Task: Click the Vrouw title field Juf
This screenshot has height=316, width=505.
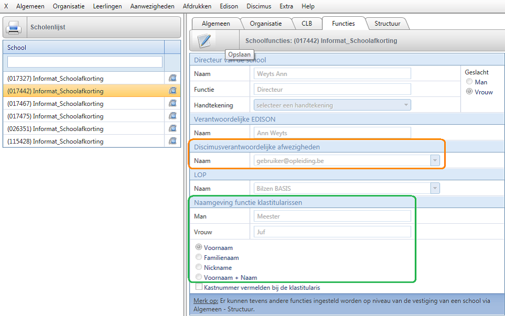Action: [x=332, y=232]
